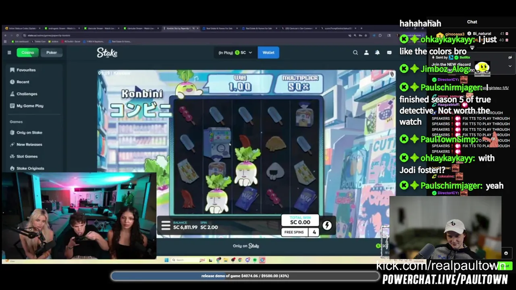Click the Only on Stake footer logo
Image resolution: width=516 pixels, height=290 pixels.
click(x=246, y=246)
